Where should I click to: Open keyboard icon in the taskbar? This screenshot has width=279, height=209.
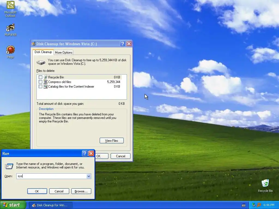[x=244, y=205]
